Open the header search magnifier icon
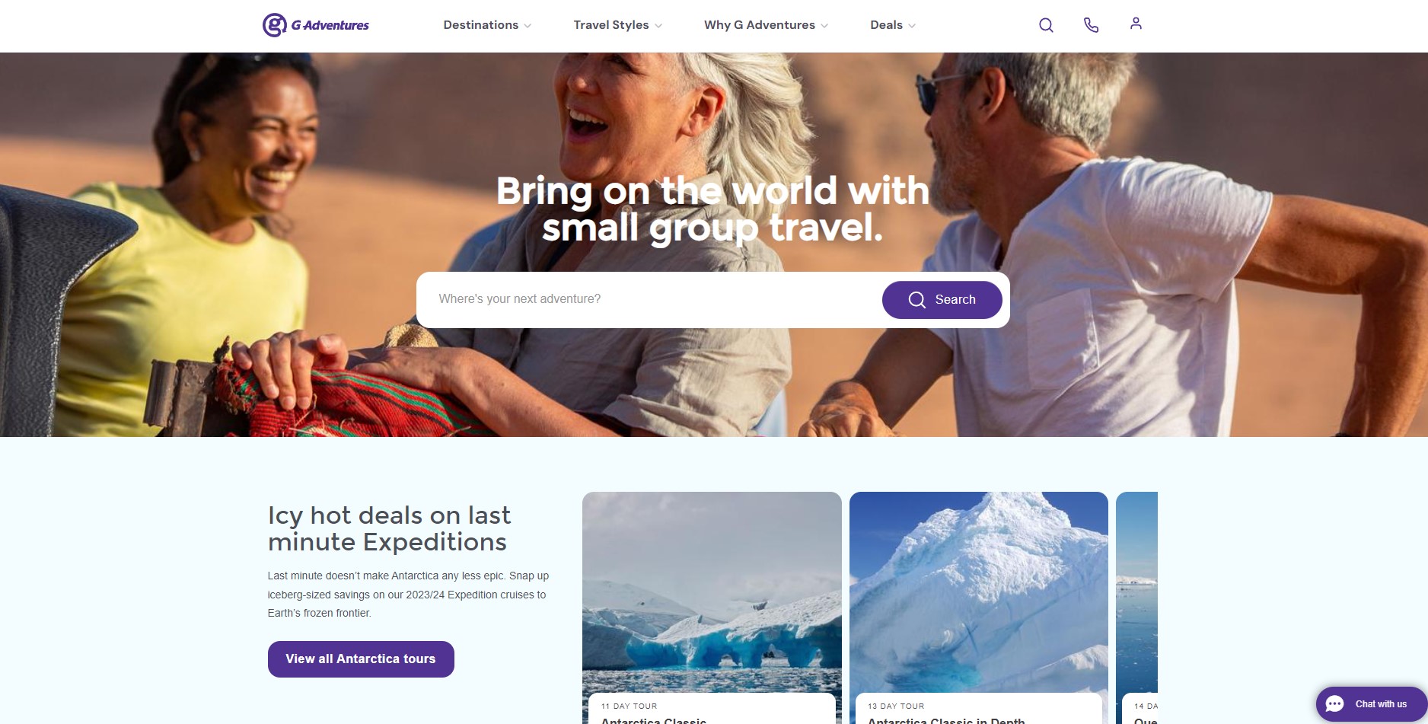 coord(1046,25)
